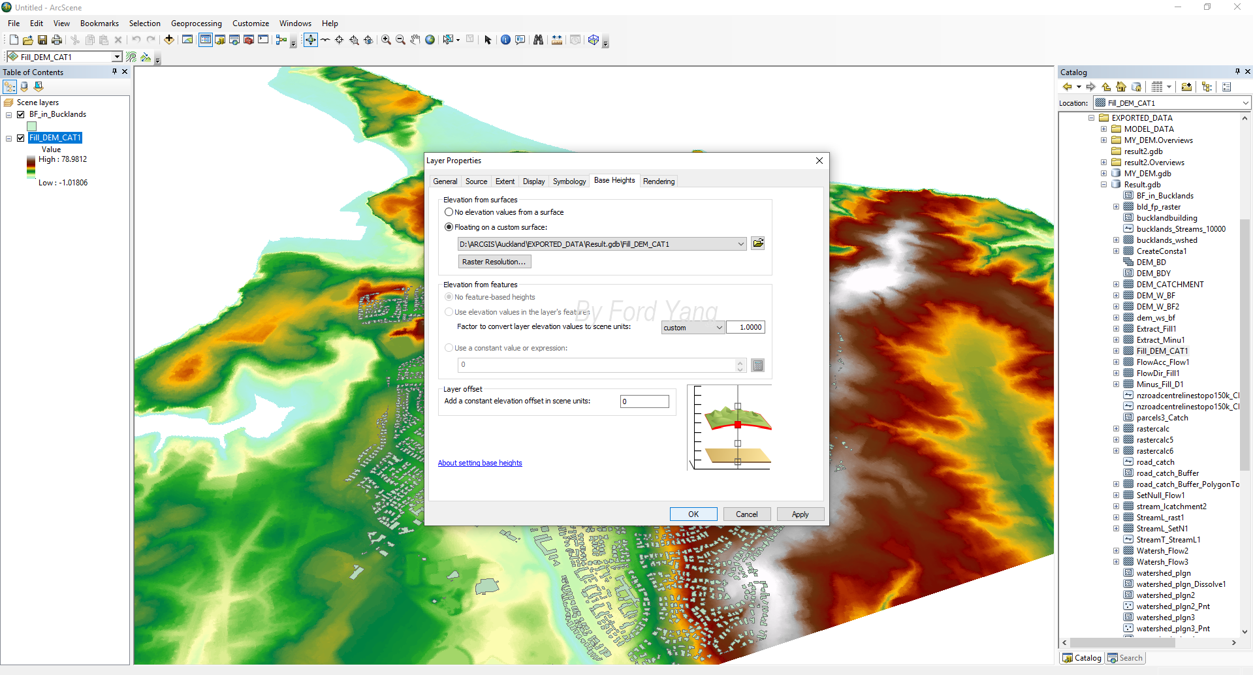Open the custom conversion factor dropdown
The image size is (1253, 675).
tap(720, 328)
